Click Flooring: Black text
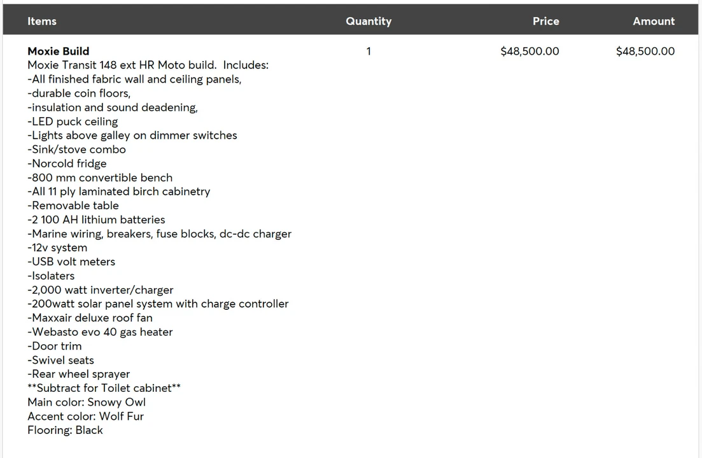The image size is (702, 458). coord(65,430)
